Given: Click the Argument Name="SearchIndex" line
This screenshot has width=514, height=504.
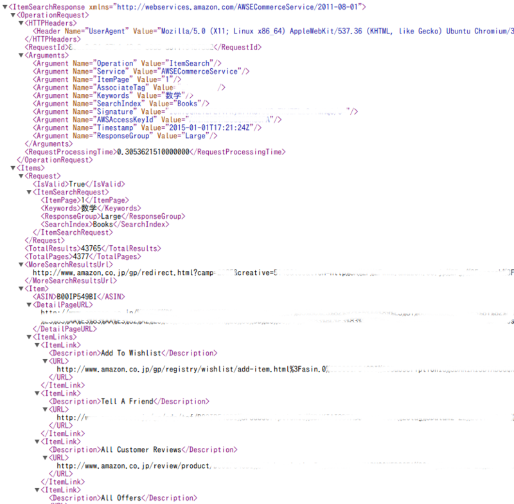Looking at the screenshot, I should (x=121, y=104).
